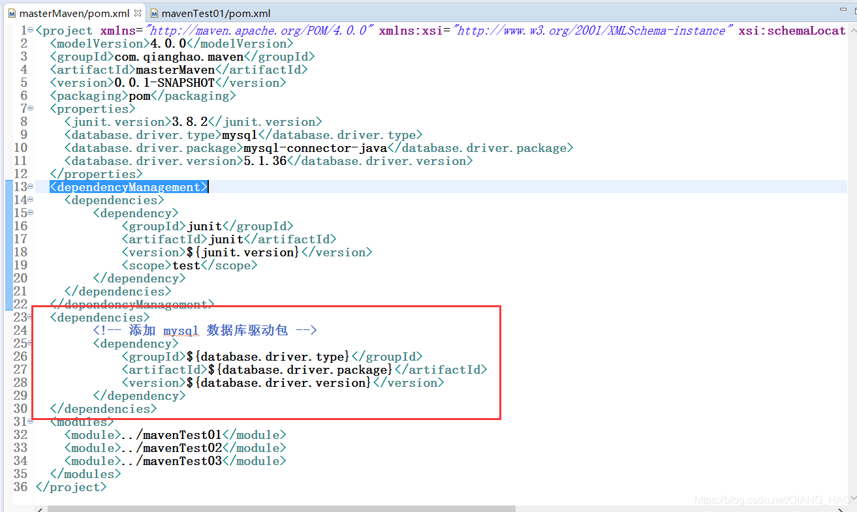This screenshot has height=512, width=857.
Task: Fold the dependencyManagement block at line 13
Action: coord(31,187)
